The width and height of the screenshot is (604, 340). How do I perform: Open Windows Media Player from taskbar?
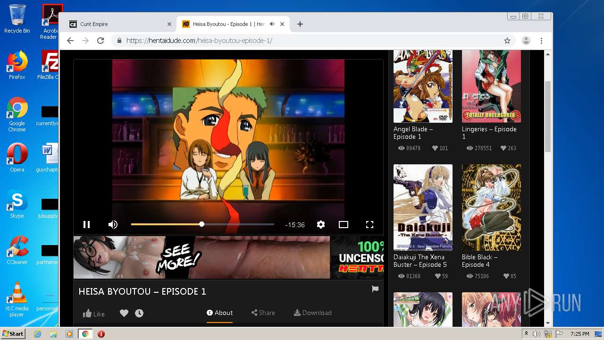69,334
